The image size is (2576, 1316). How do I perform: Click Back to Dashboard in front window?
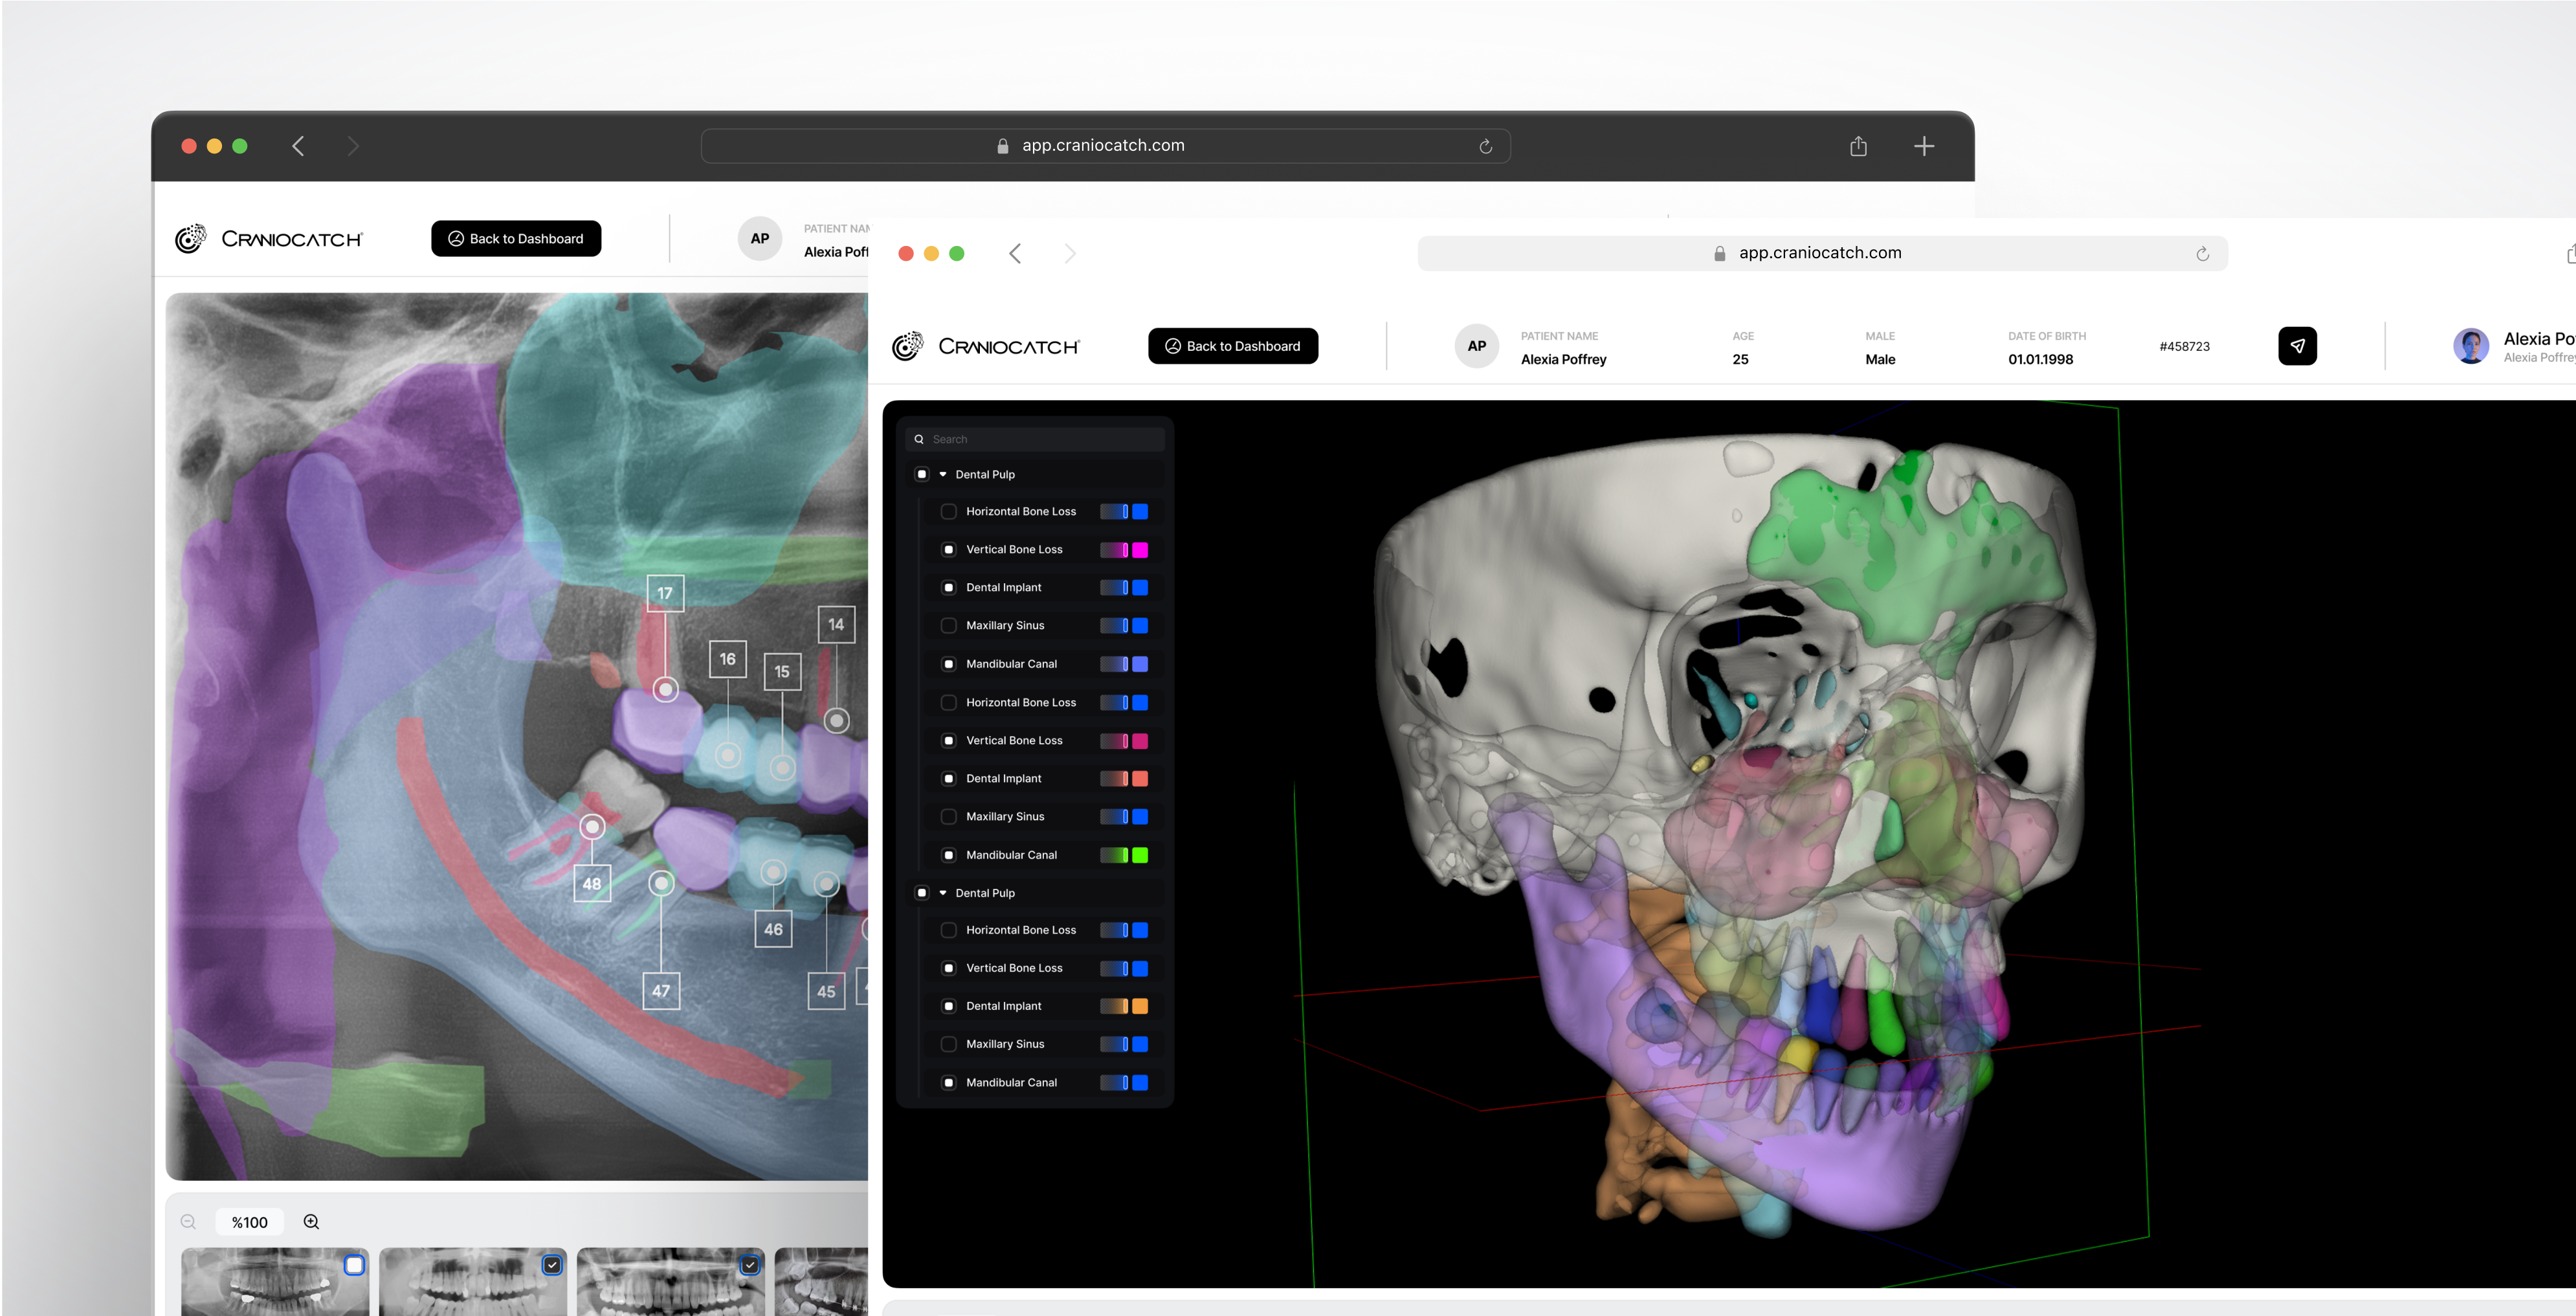click(1232, 346)
